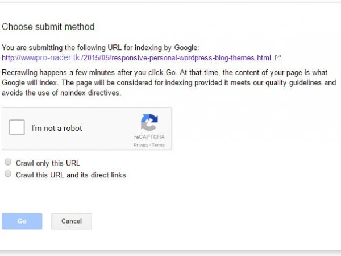
Task: Click the "Crawl only this URL" label text
Action: tap(48, 163)
